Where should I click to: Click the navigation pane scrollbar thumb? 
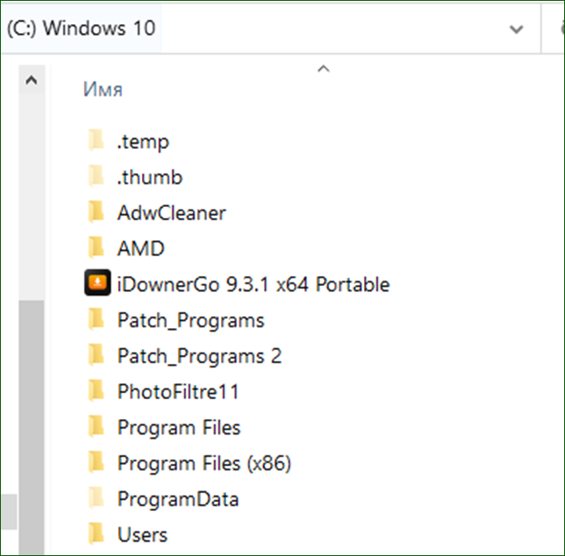pyautogui.click(x=32, y=427)
